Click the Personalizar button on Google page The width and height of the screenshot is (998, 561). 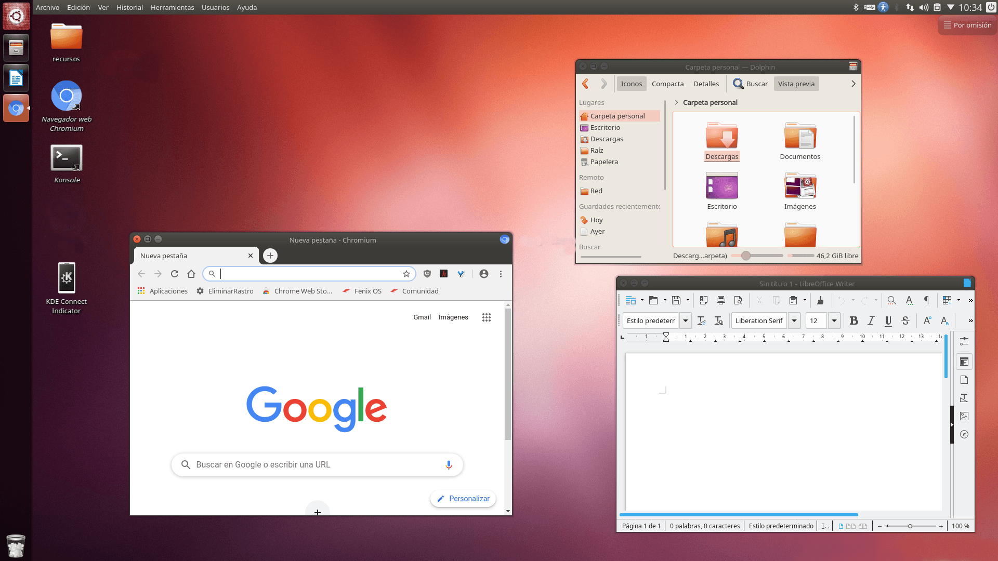click(463, 499)
